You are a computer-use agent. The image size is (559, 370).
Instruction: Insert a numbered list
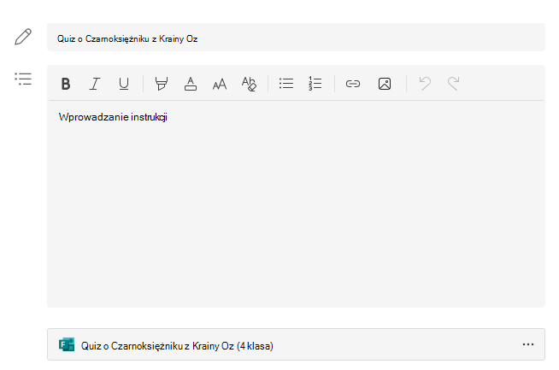(x=315, y=84)
